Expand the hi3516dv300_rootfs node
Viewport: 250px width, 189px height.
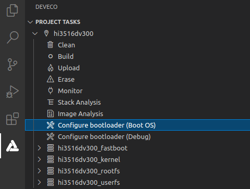[x=40, y=171]
